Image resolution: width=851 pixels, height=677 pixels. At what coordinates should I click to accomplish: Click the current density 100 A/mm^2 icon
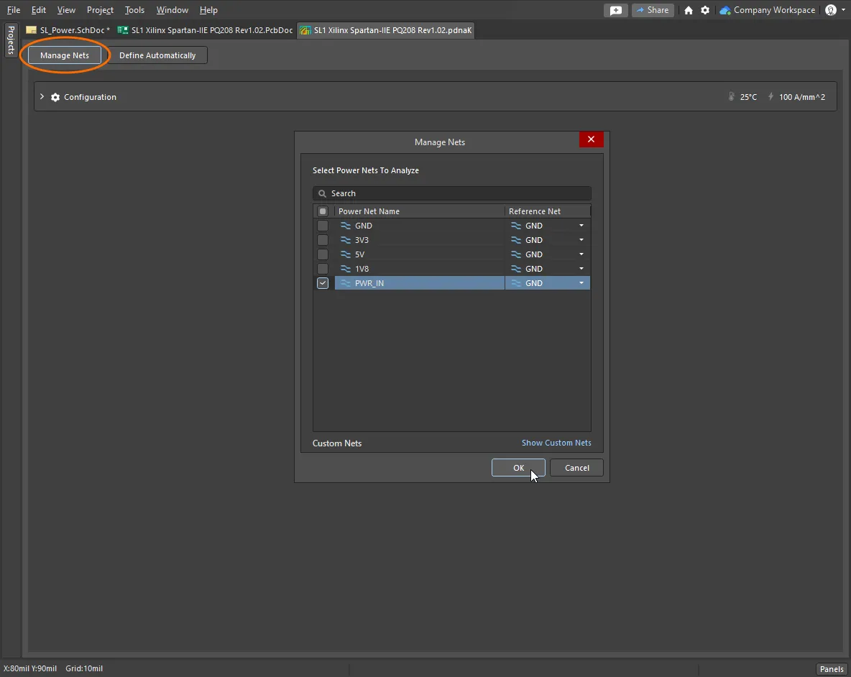771,97
